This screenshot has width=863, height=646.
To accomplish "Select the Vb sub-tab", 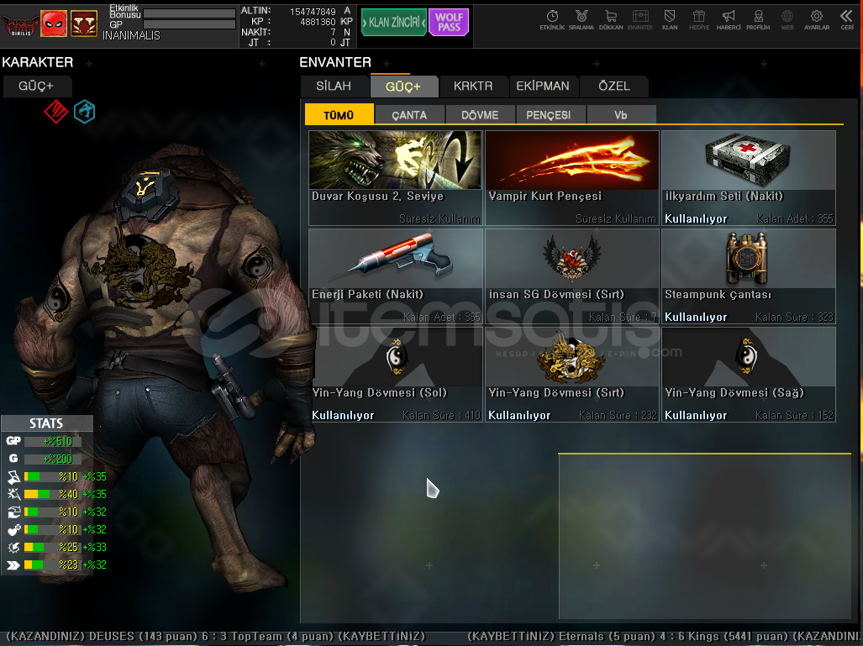I will tap(621, 114).
